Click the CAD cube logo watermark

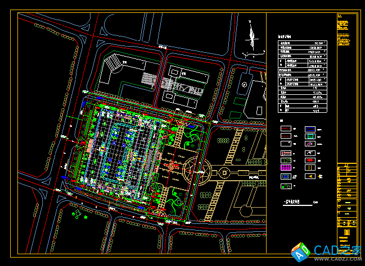(303, 251)
